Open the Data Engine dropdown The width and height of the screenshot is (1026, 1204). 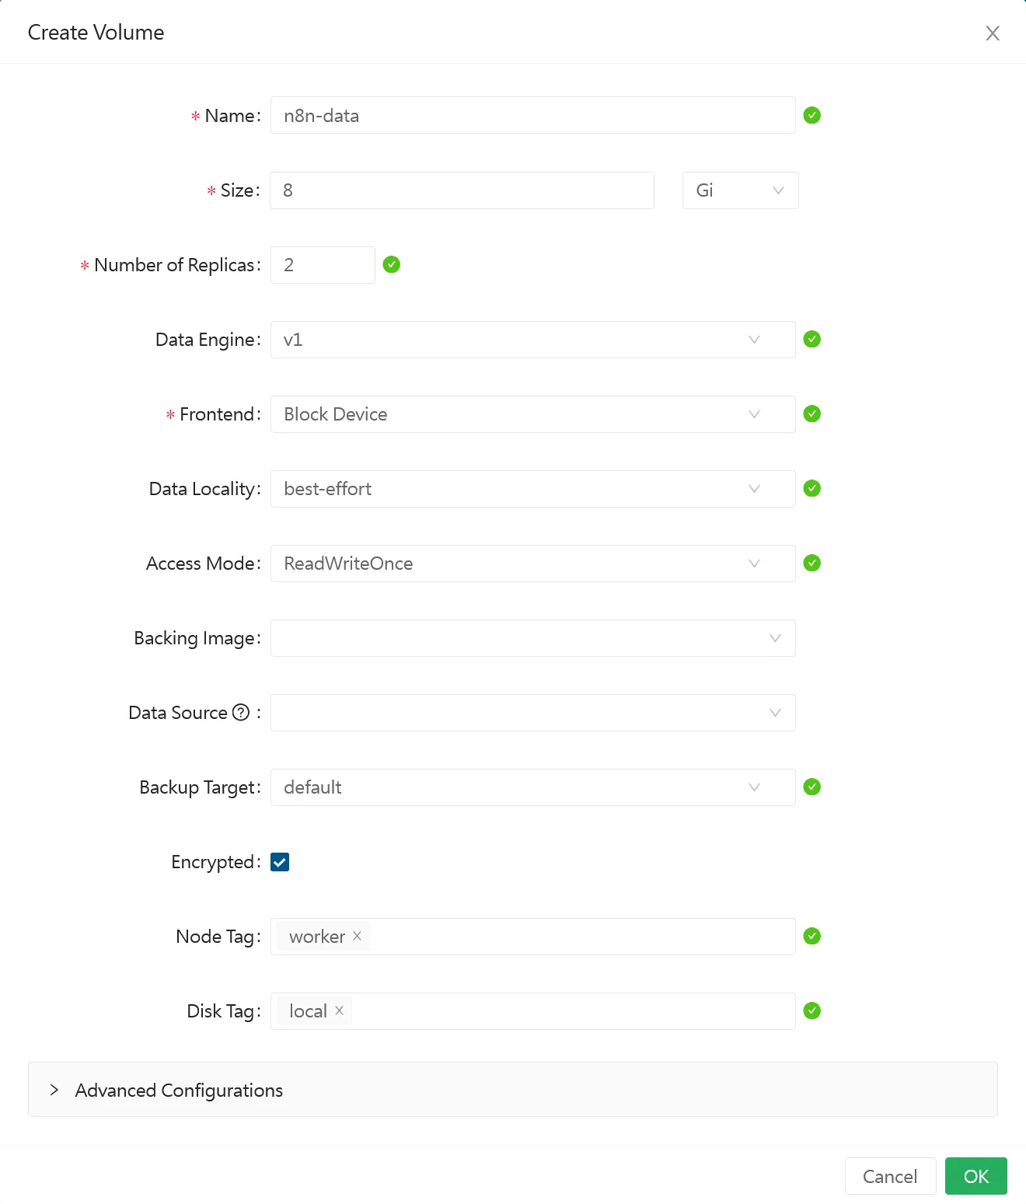click(532, 340)
